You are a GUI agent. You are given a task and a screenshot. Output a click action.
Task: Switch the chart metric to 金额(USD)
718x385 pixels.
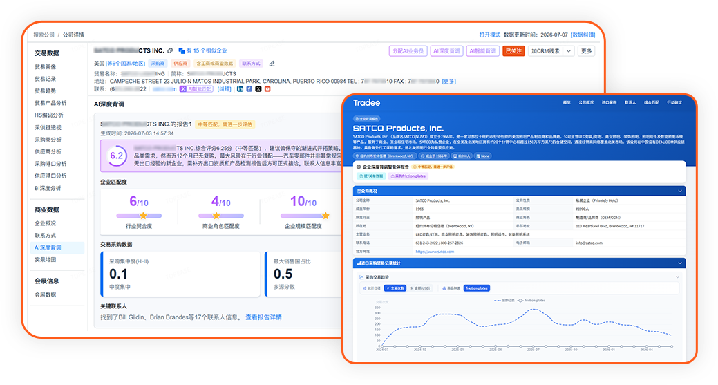[420, 288]
